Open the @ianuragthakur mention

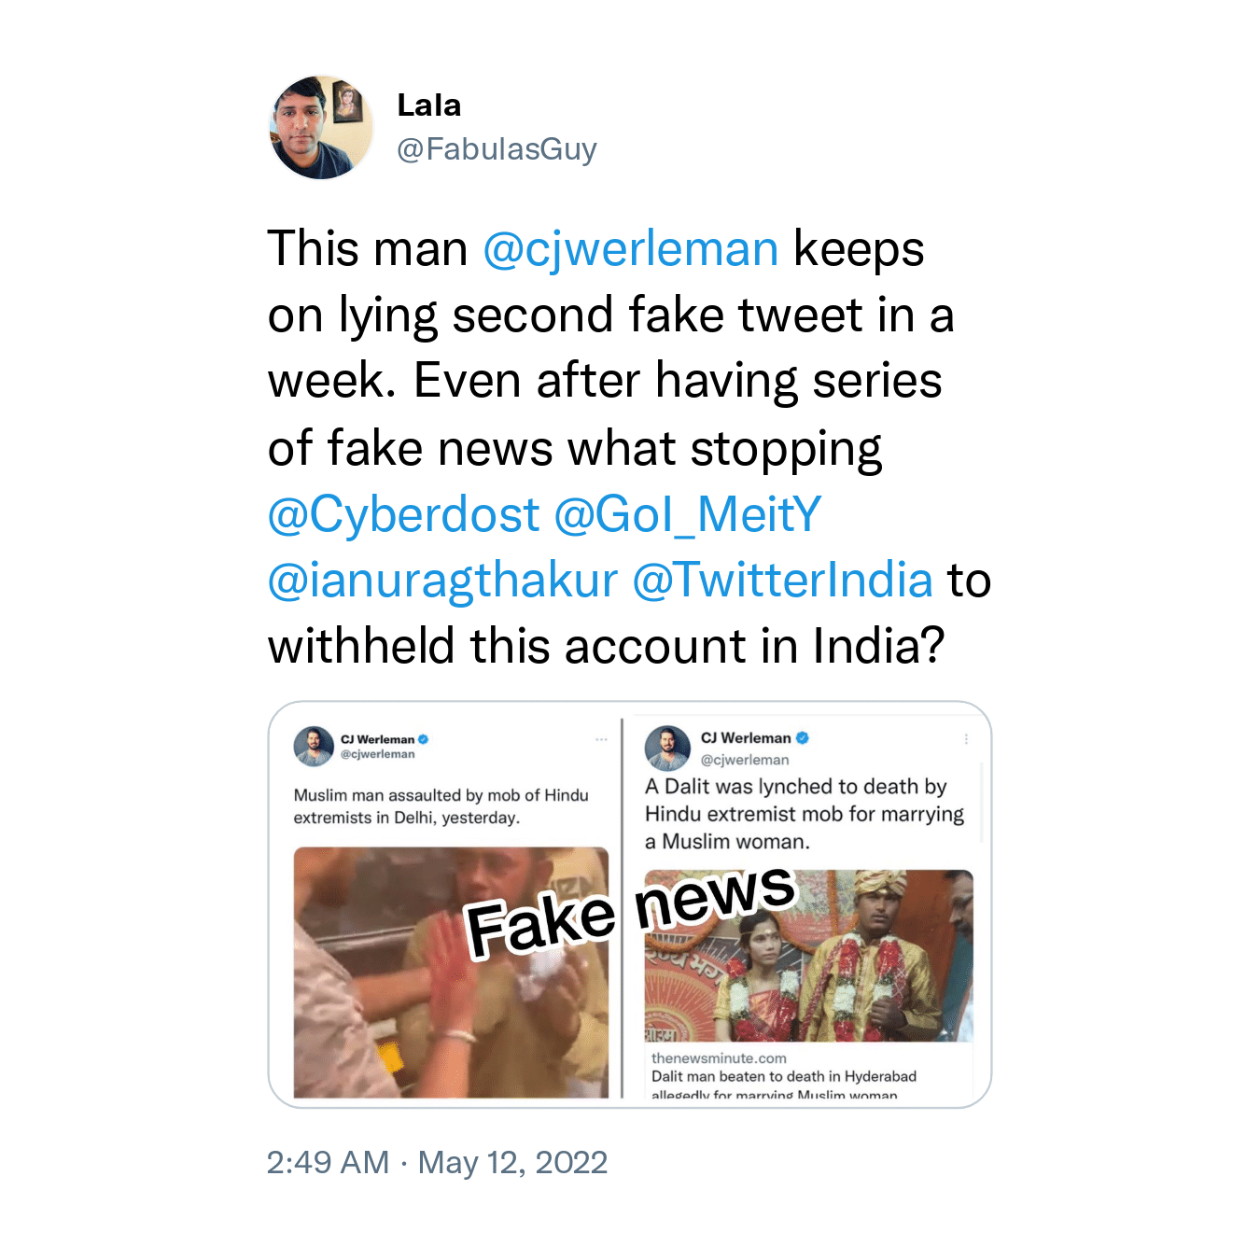442,581
